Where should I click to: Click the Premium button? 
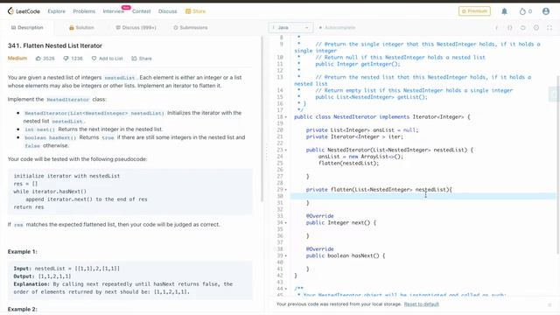474,11
